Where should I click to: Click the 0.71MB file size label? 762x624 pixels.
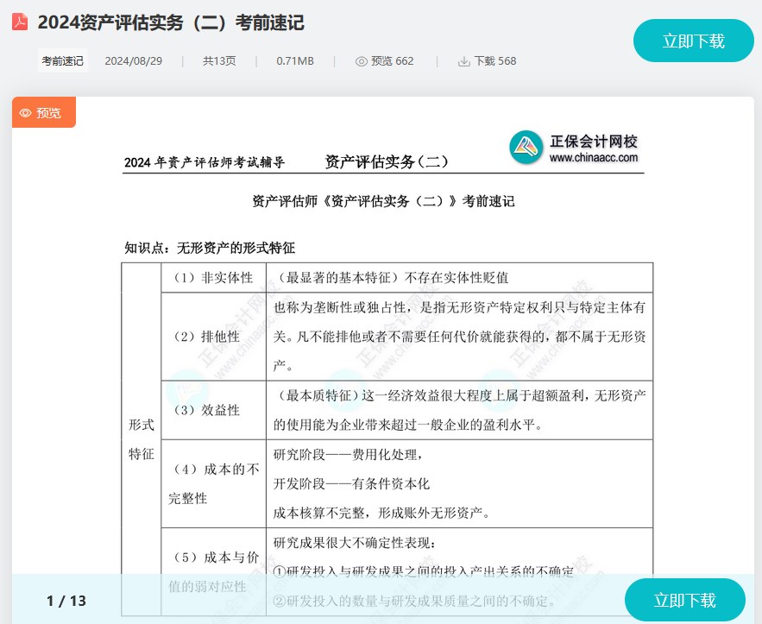pos(294,61)
